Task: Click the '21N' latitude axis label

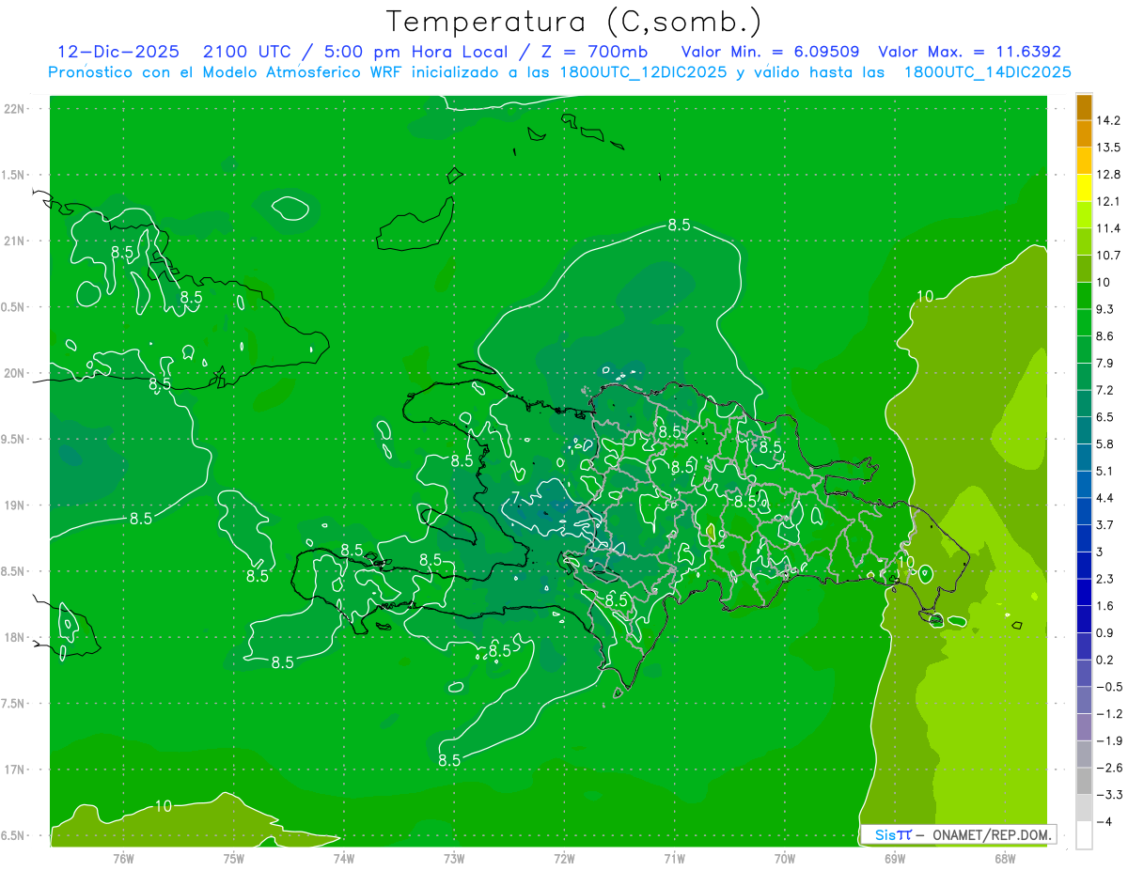Action: [x=15, y=241]
